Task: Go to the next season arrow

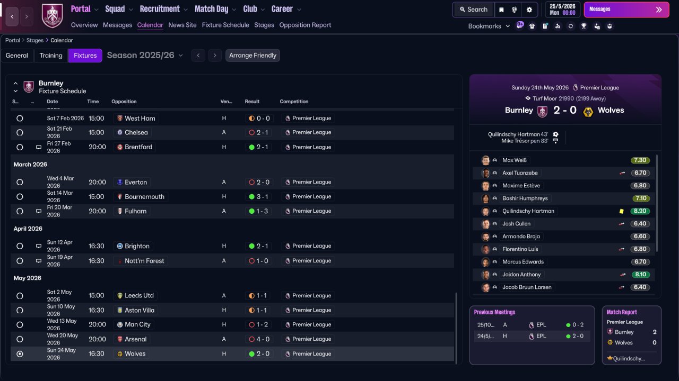Action: point(215,56)
